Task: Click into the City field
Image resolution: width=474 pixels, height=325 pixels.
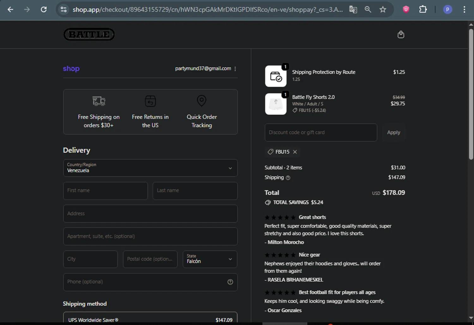Action: tap(90, 259)
